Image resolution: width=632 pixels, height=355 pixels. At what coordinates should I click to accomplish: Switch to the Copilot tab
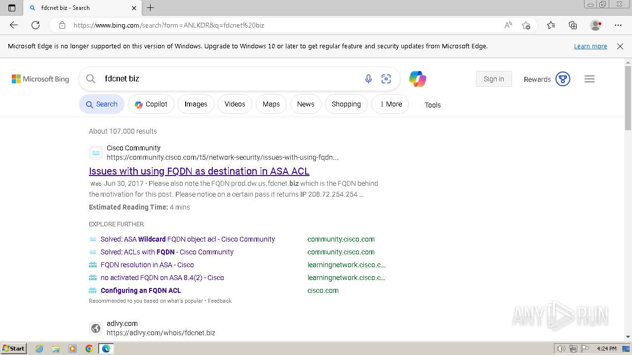tap(151, 104)
